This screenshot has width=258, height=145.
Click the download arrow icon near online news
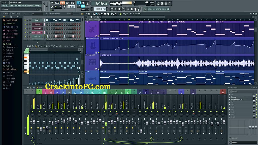(x=145, y=9)
